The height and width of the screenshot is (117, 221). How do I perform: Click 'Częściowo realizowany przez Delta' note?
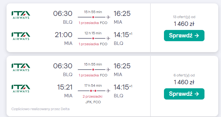[41, 109]
